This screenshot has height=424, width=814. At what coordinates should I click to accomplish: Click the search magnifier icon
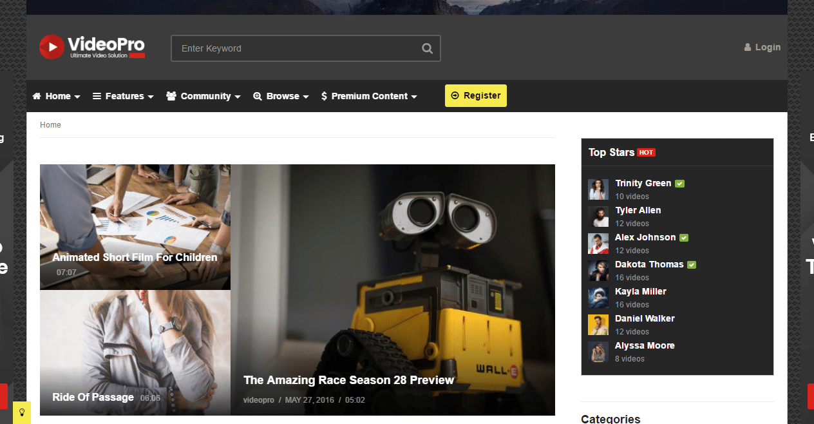[x=427, y=48]
